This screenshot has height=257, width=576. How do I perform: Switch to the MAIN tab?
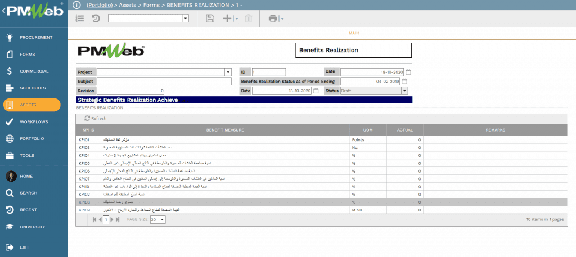354,33
